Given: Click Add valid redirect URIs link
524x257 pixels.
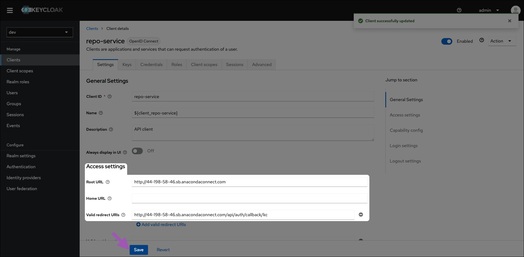Looking at the screenshot, I should (x=161, y=225).
